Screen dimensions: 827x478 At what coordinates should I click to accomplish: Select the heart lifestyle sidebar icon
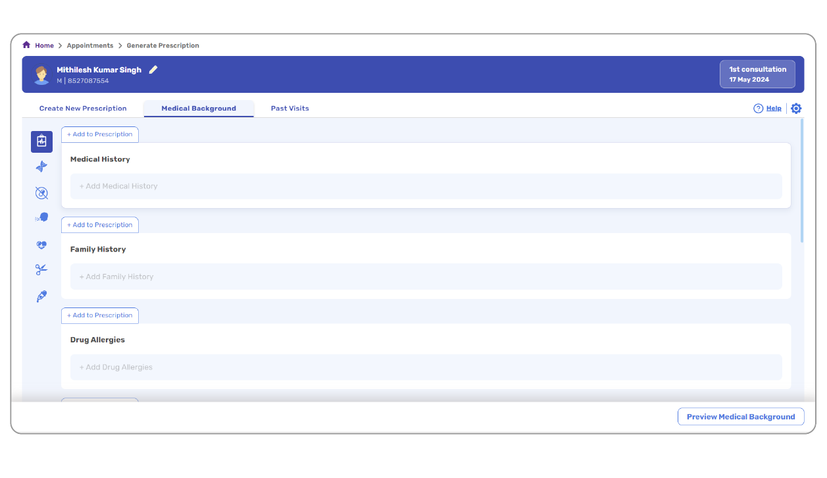41,245
